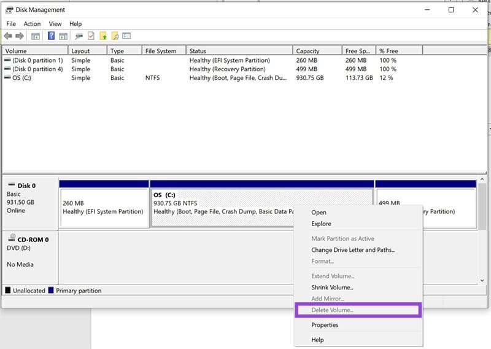
Task: Select the 260 MB EFI System Partition block
Action: tap(104, 207)
